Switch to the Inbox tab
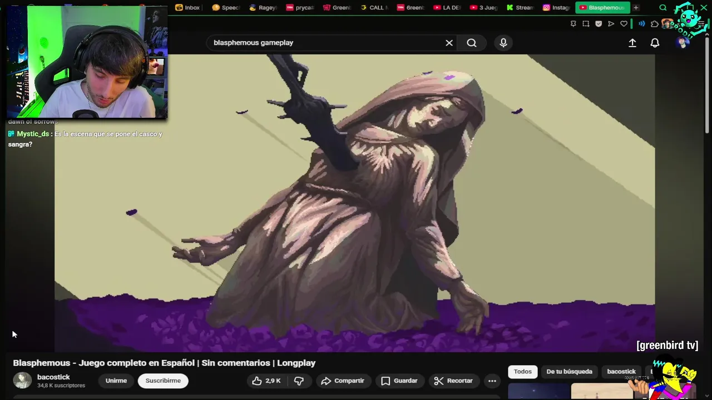Image resolution: width=712 pixels, height=400 pixels. 187,8
